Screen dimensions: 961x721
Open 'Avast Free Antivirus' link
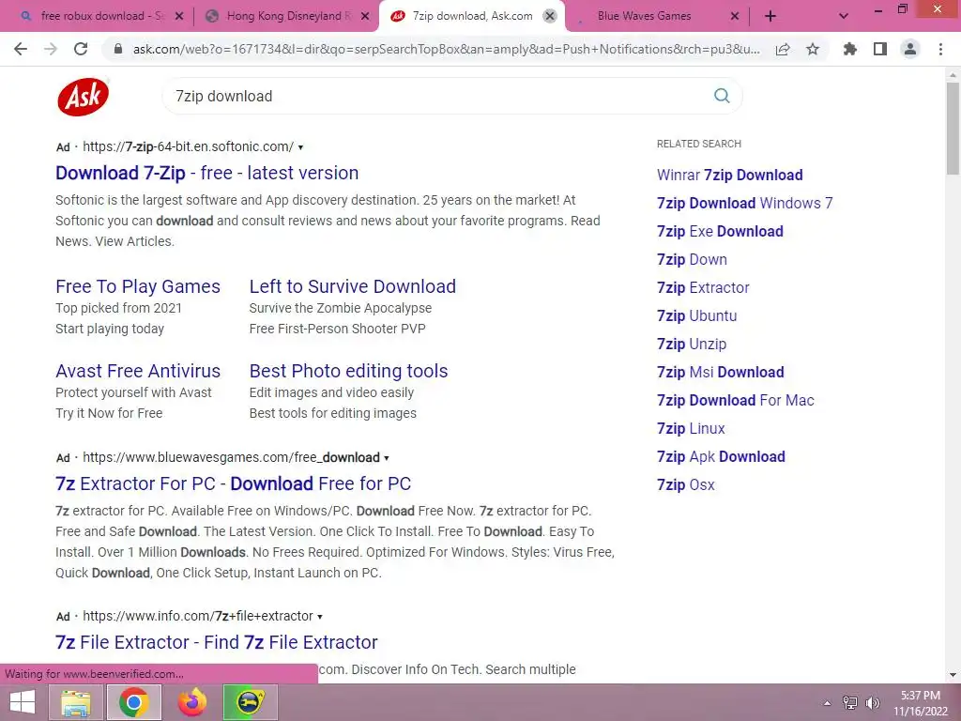[137, 371]
